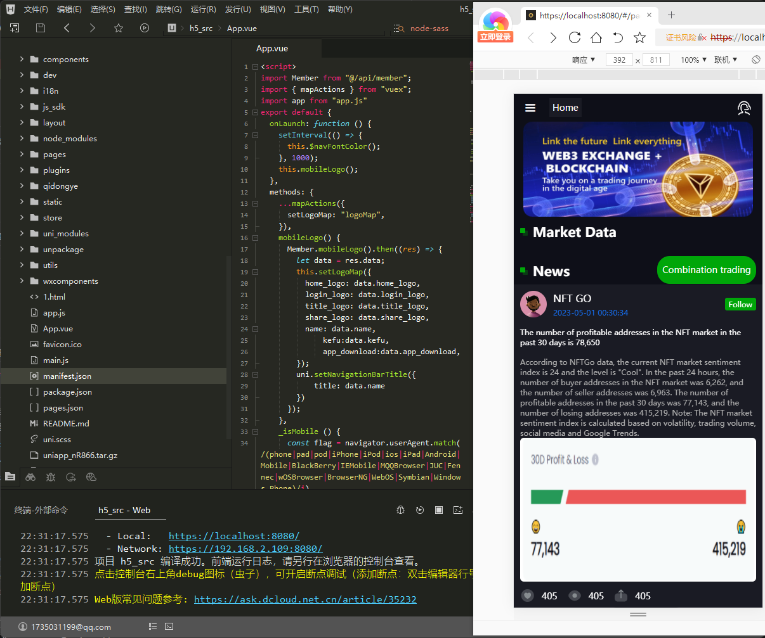Open hamburger menu in mobile app preview
The image size is (765, 638).
pos(530,108)
